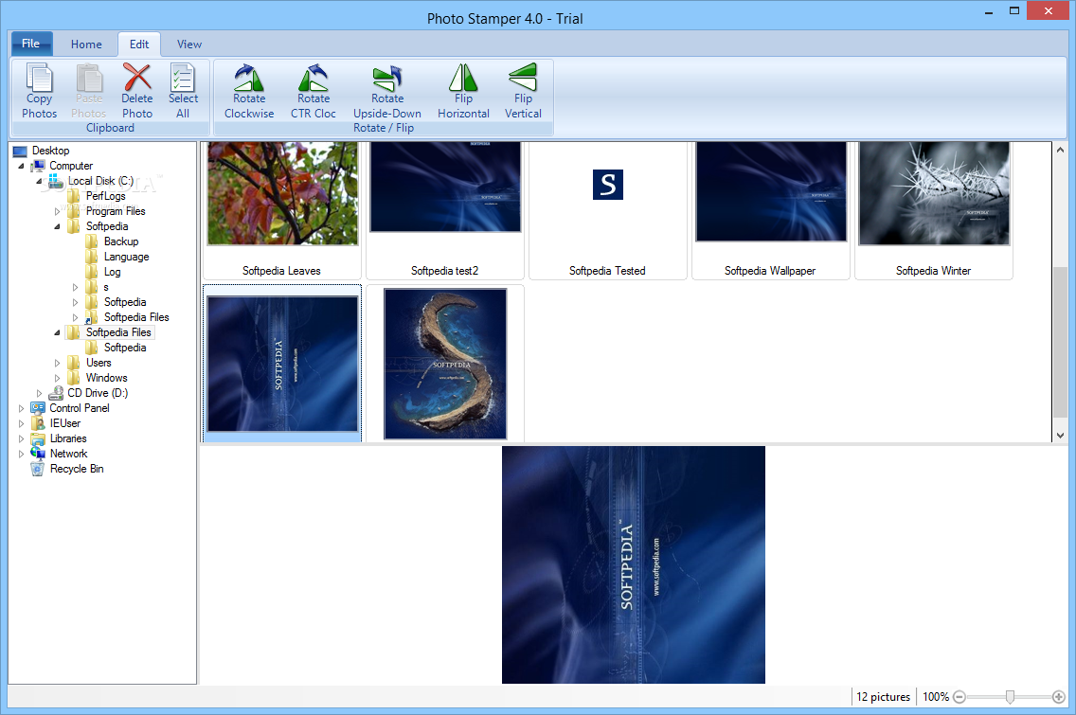Select the Control Panel icon in tree
The image size is (1076, 715).
pyautogui.click(x=38, y=407)
